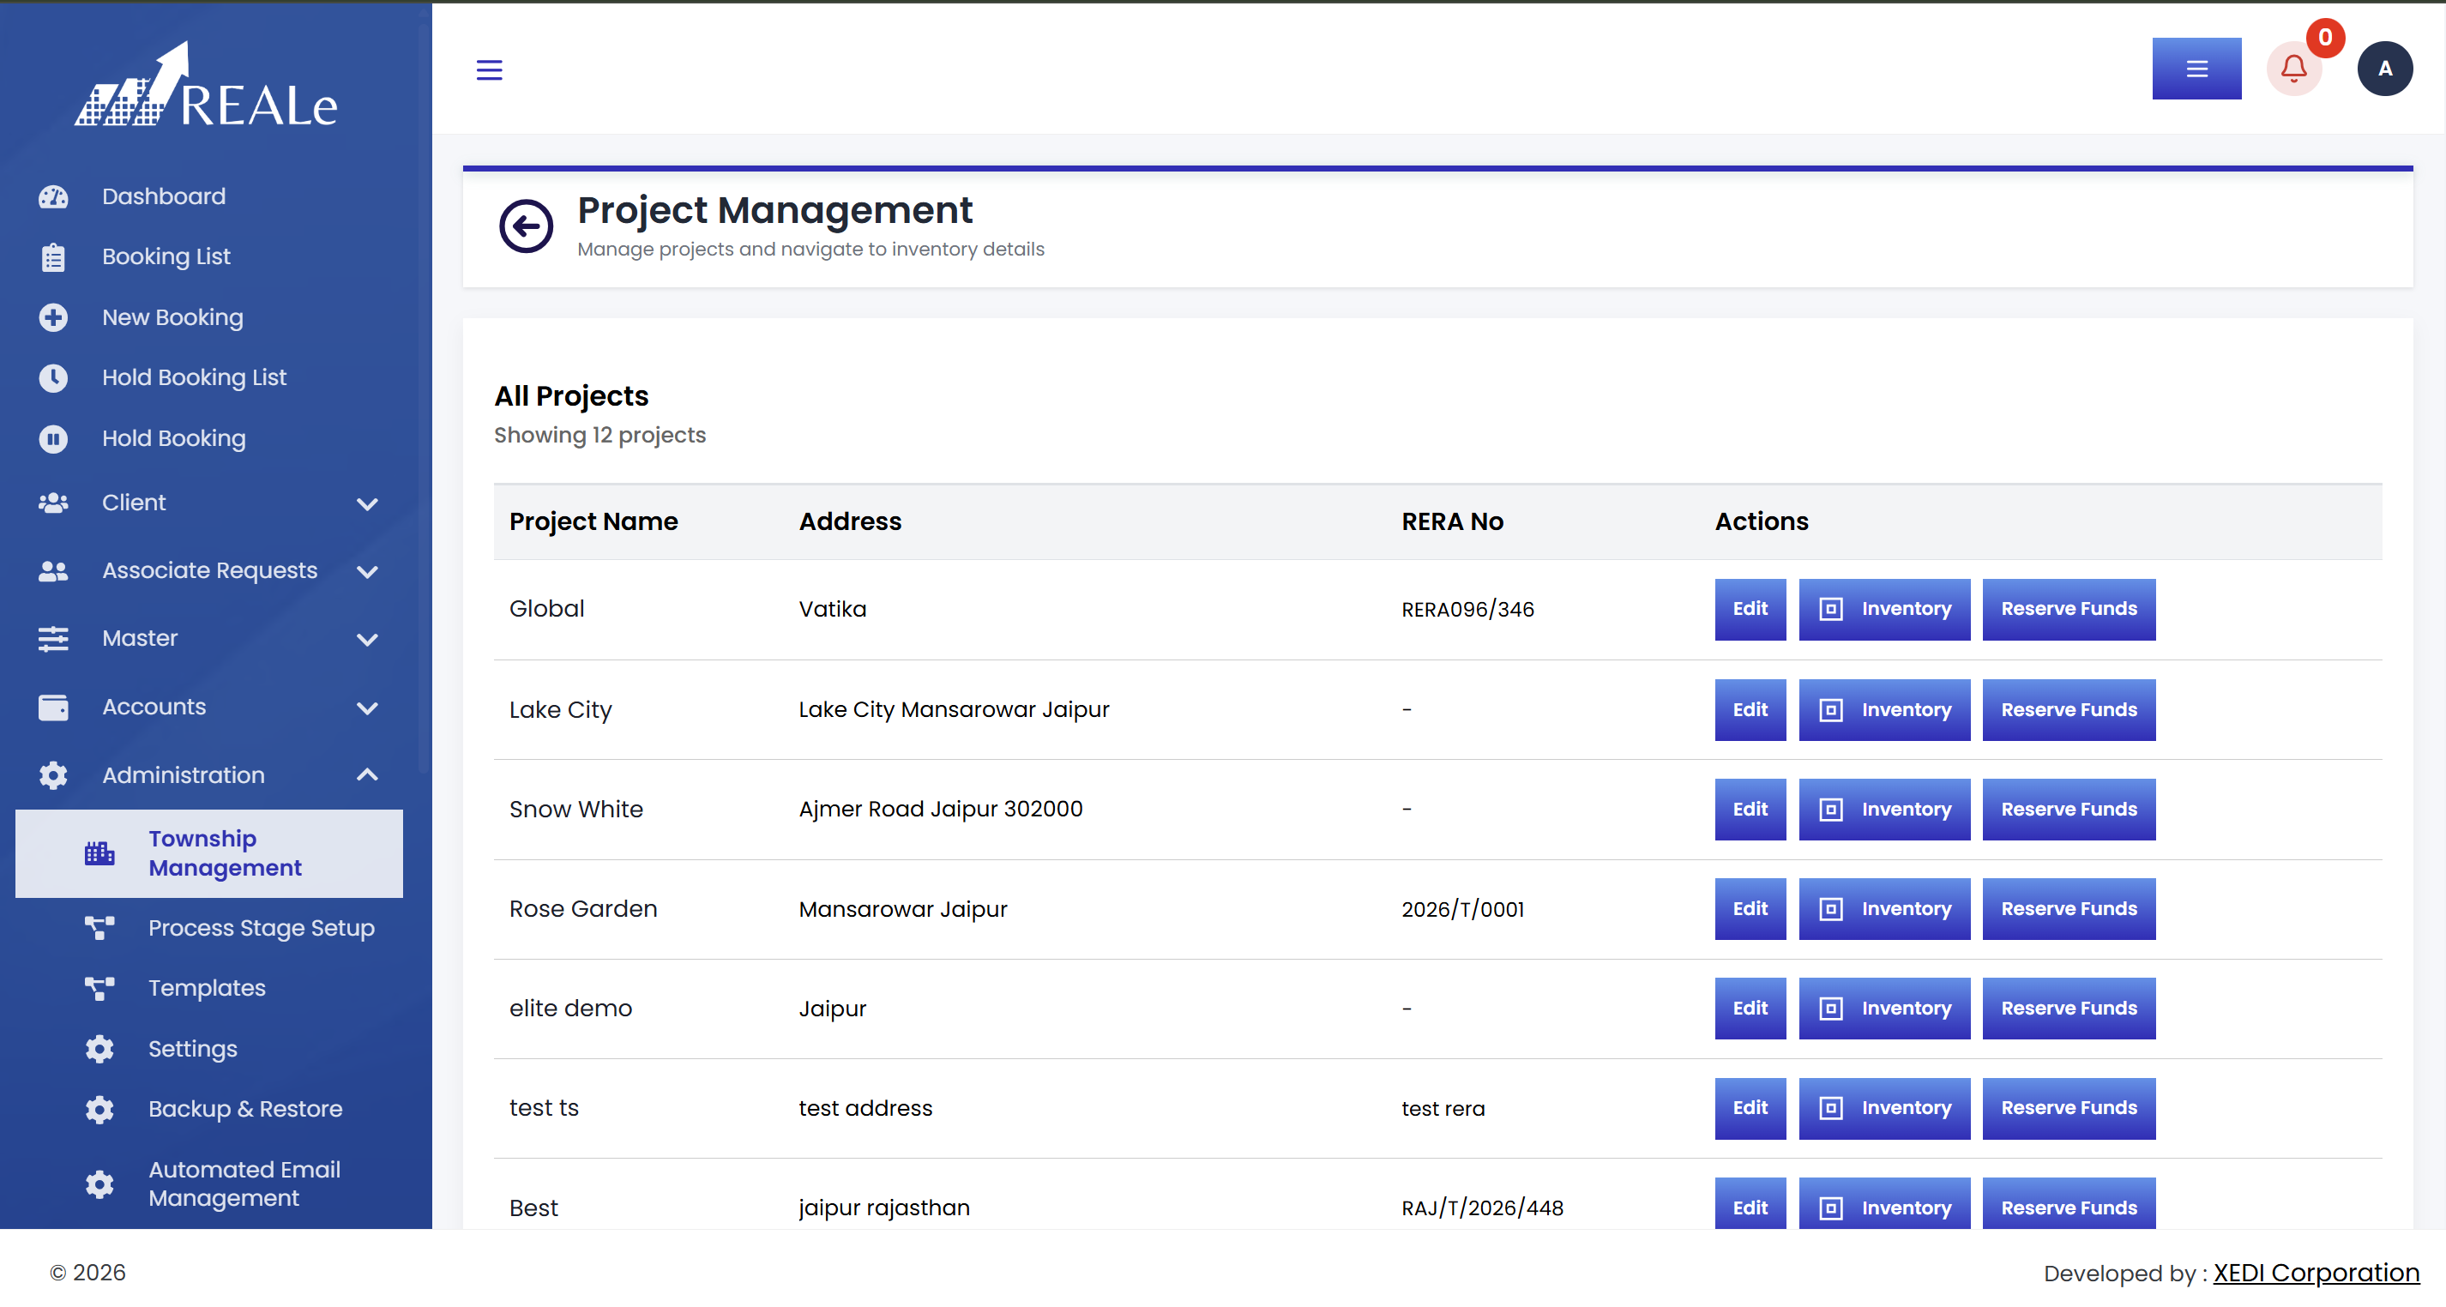Click the Settings gear icon
Screen dimensions: 2446x1307
coord(99,1049)
